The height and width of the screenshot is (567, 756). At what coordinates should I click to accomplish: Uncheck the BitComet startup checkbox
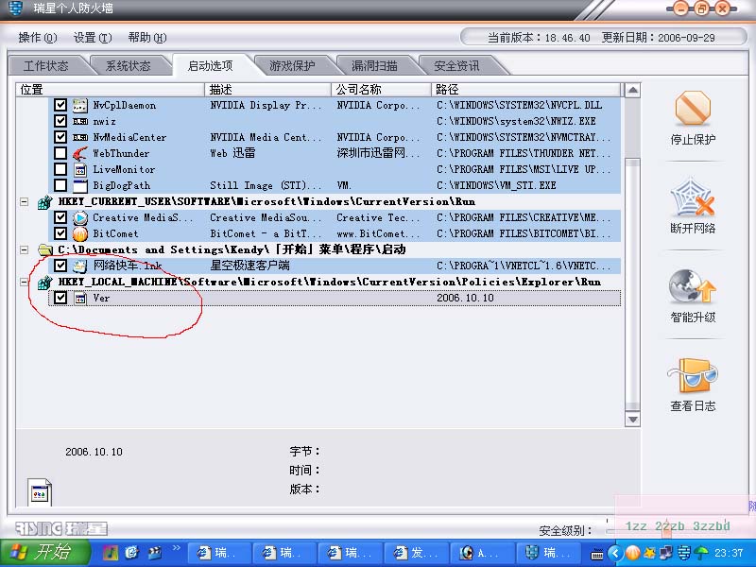pyautogui.click(x=60, y=233)
